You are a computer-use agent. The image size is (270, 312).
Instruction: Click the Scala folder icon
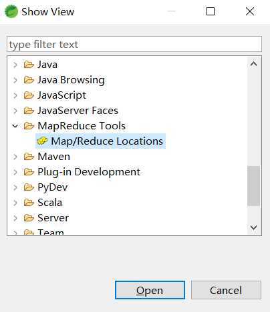[x=29, y=203]
